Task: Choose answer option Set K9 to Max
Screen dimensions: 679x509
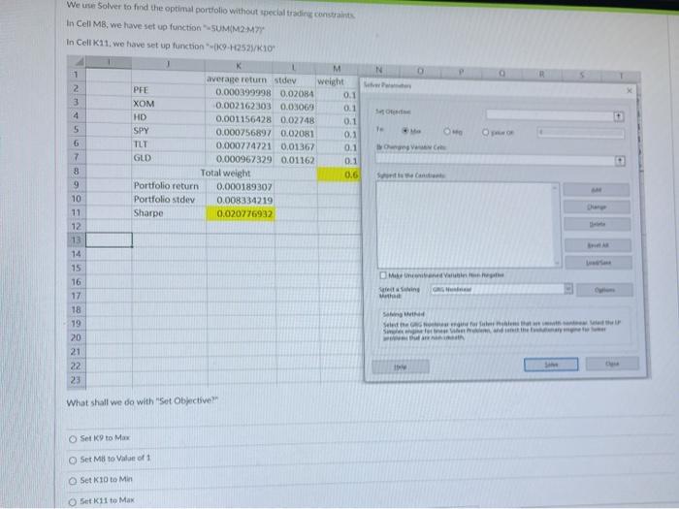Action: [73, 439]
